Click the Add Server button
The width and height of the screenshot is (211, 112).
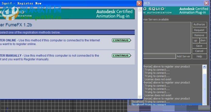[184, 56]
